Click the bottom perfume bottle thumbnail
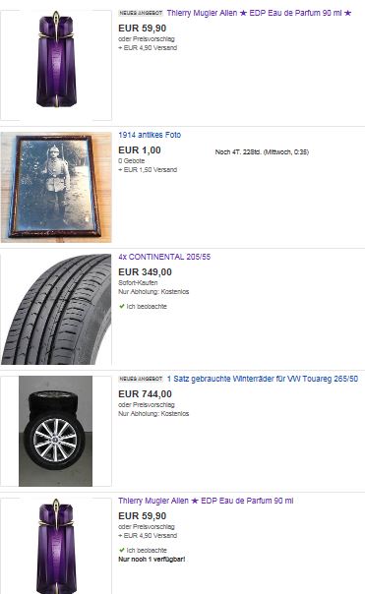This screenshot has height=594, width=365. tap(56, 546)
